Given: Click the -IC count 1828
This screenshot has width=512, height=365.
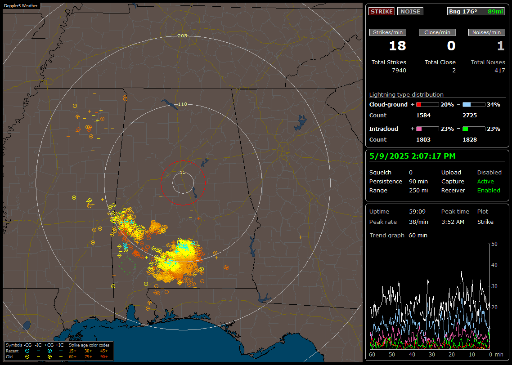Looking at the screenshot, I should [x=470, y=140].
